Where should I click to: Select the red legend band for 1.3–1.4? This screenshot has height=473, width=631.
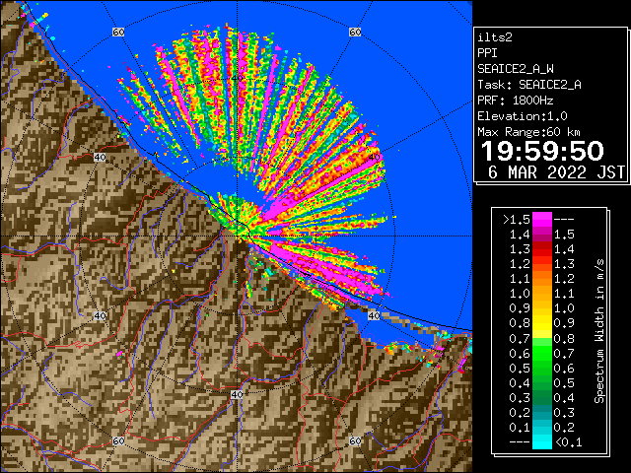point(541,249)
